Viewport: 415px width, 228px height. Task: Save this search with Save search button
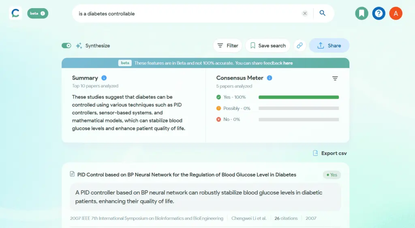(x=268, y=45)
